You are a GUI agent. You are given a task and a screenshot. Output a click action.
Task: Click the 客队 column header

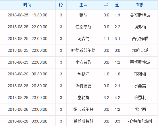point(140,5)
